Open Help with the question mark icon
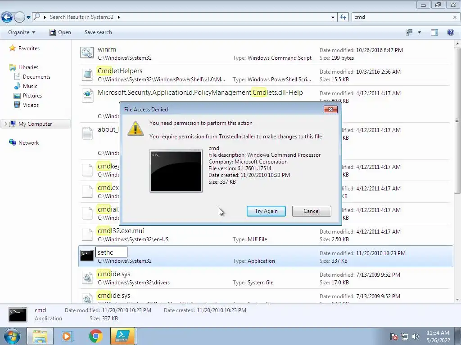This screenshot has height=345, width=461. click(450, 32)
